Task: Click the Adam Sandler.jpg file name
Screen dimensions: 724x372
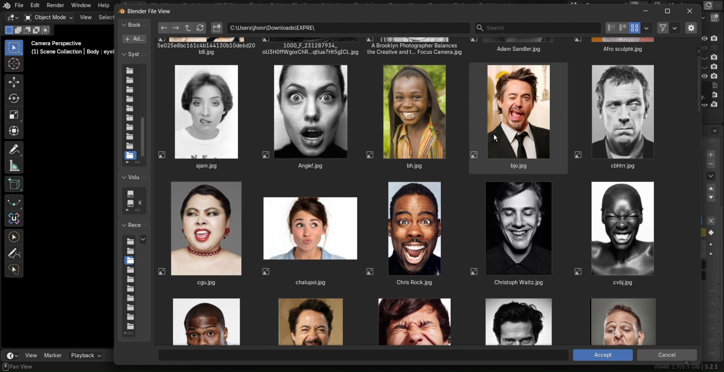Action: point(519,49)
